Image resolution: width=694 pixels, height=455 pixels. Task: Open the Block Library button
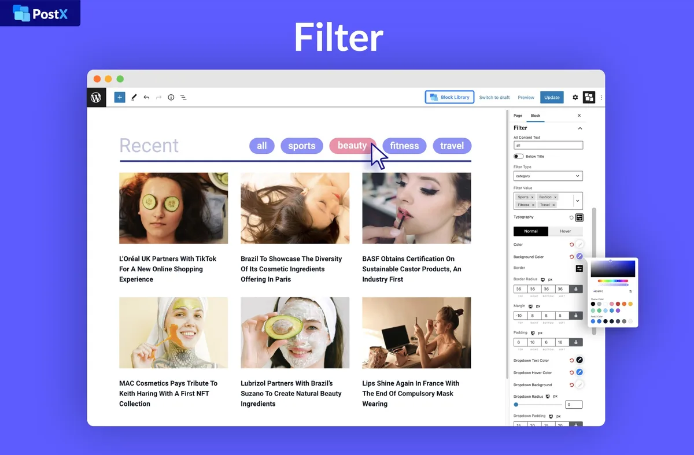click(x=450, y=97)
